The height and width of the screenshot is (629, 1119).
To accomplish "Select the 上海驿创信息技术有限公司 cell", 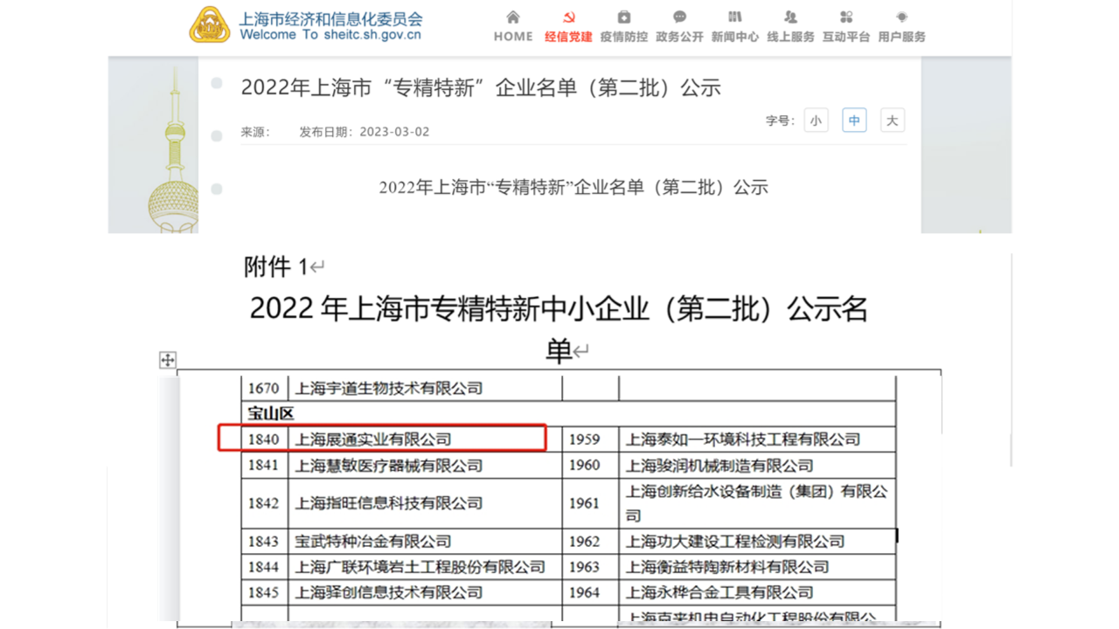I will click(424, 592).
